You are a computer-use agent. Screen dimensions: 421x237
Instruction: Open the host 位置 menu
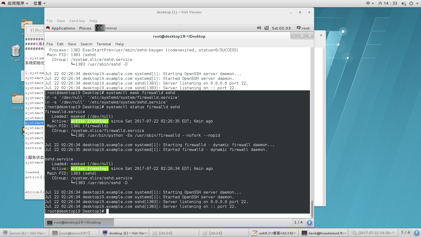(39, 3)
